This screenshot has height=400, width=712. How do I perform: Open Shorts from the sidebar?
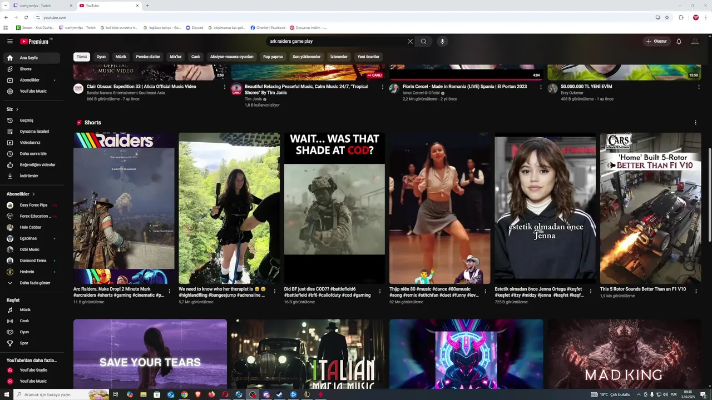[31, 69]
